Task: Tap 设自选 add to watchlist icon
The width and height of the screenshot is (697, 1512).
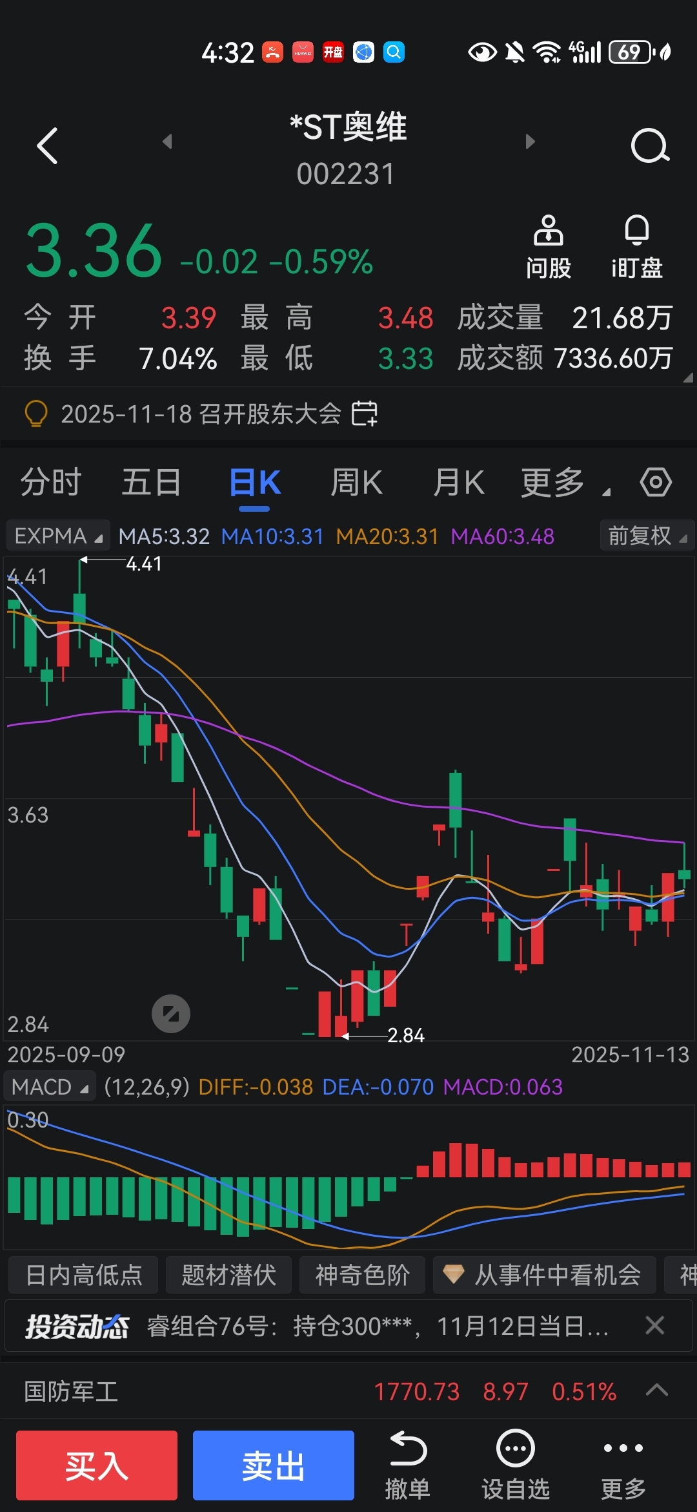Action: click(x=516, y=1465)
